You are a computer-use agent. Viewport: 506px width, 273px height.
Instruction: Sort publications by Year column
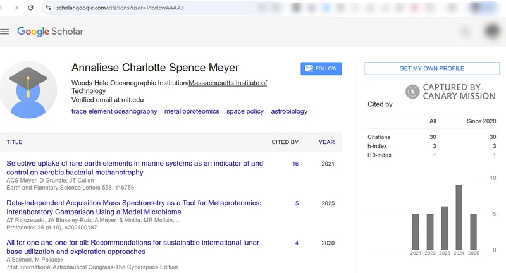(x=326, y=142)
